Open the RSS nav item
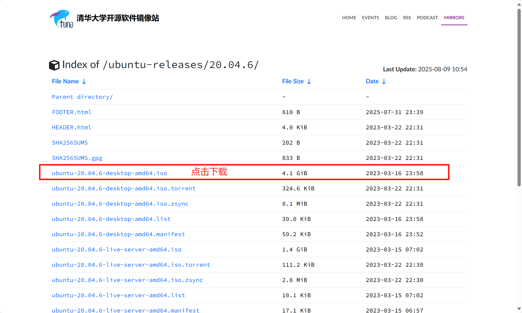The width and height of the screenshot is (522, 313). [x=407, y=18]
